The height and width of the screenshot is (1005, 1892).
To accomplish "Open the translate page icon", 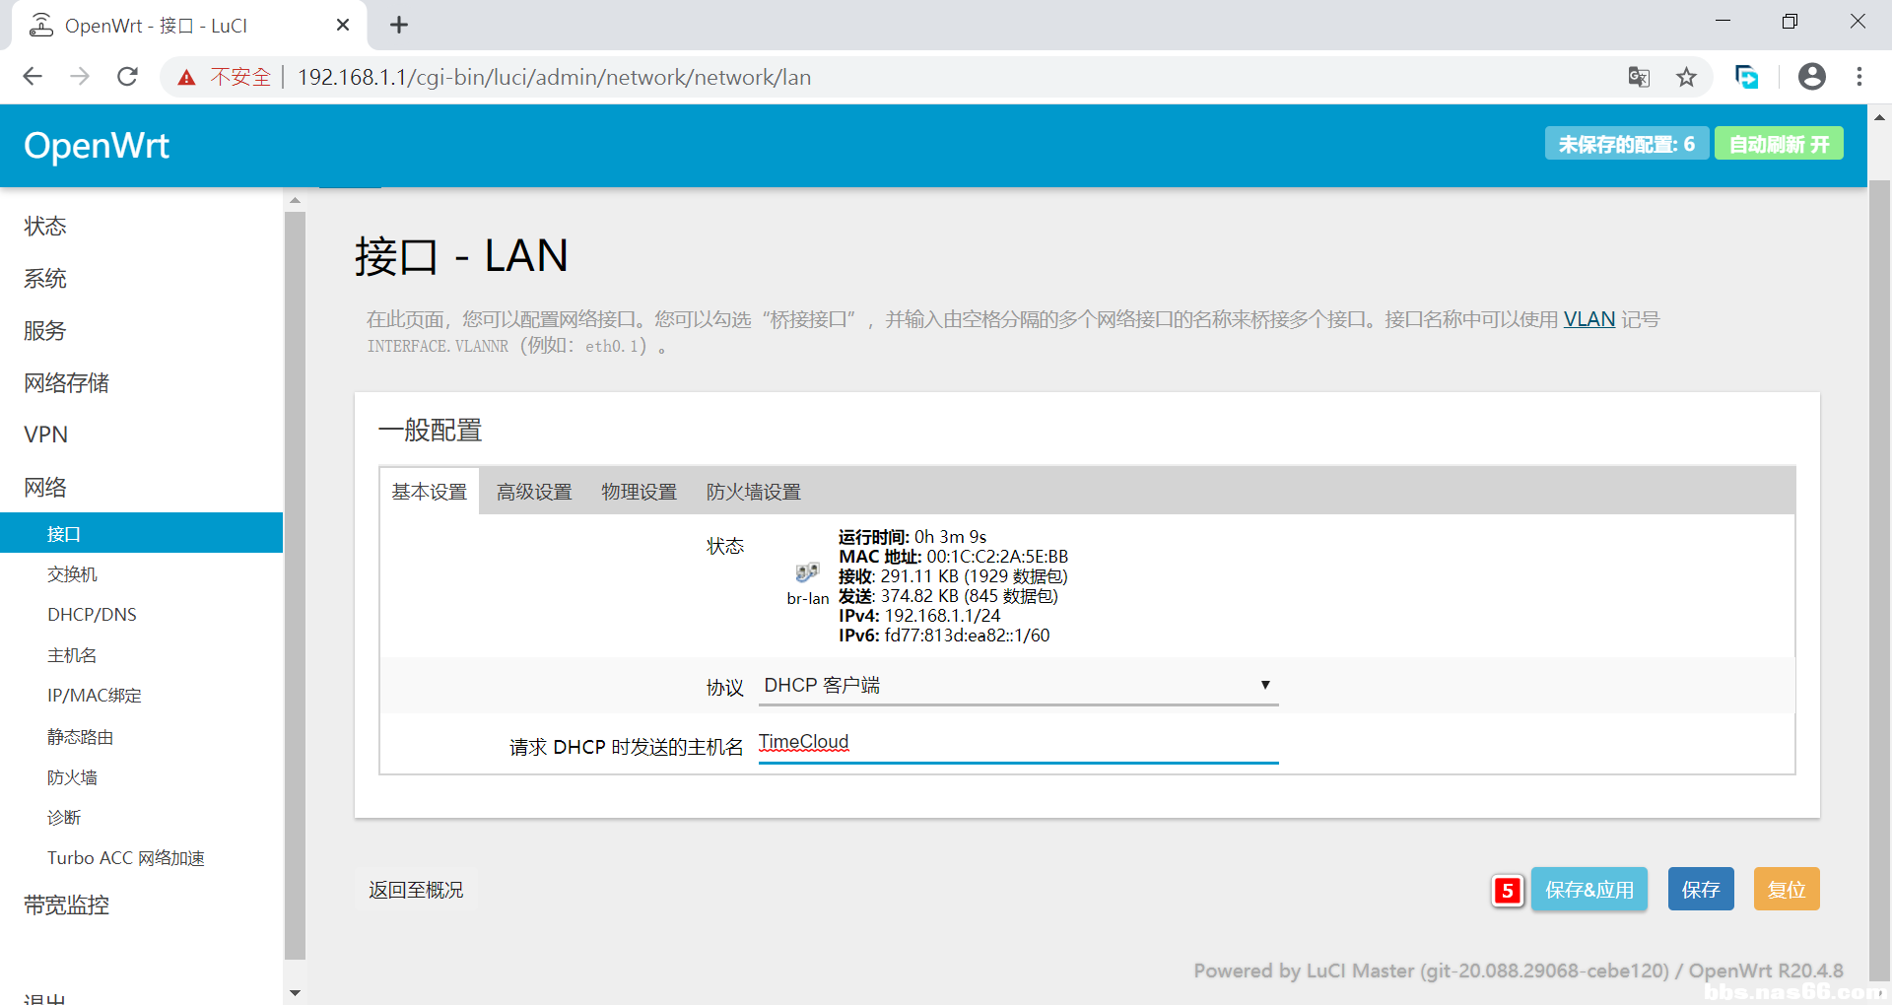I will coord(1639,77).
